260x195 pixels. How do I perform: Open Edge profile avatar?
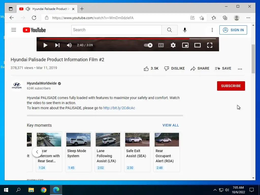(237, 18)
